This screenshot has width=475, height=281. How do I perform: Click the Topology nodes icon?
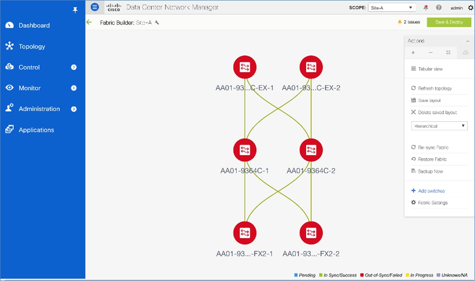(x=9, y=46)
